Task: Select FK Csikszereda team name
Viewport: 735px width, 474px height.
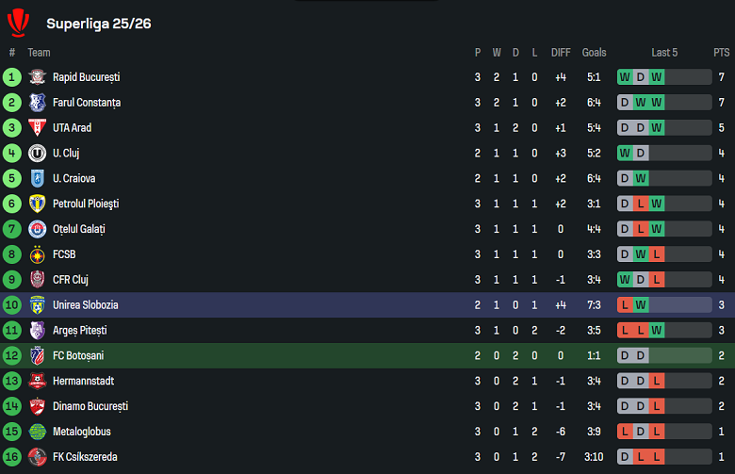Action: (x=86, y=457)
